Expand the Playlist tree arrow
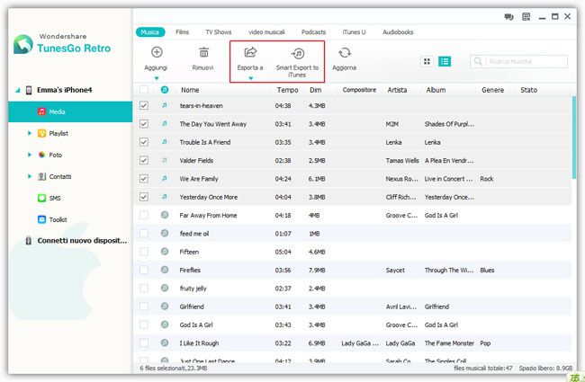Screen dimensions: 585x382 30,133
